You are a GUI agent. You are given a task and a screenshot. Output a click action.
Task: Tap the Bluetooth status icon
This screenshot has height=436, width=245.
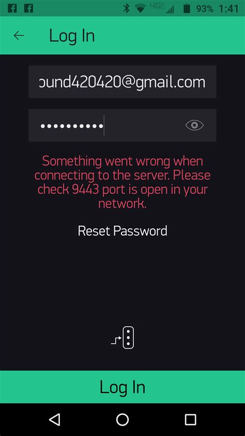(127, 8)
